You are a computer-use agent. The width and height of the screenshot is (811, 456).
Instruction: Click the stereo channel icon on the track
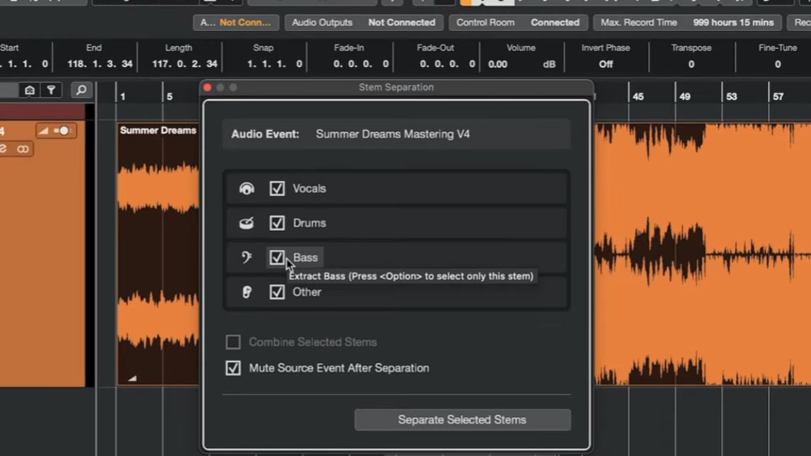coord(22,149)
